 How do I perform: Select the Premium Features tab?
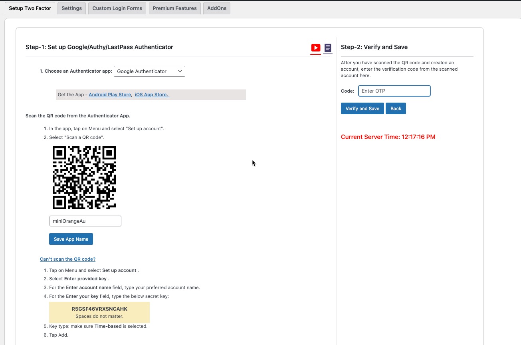[x=174, y=8]
